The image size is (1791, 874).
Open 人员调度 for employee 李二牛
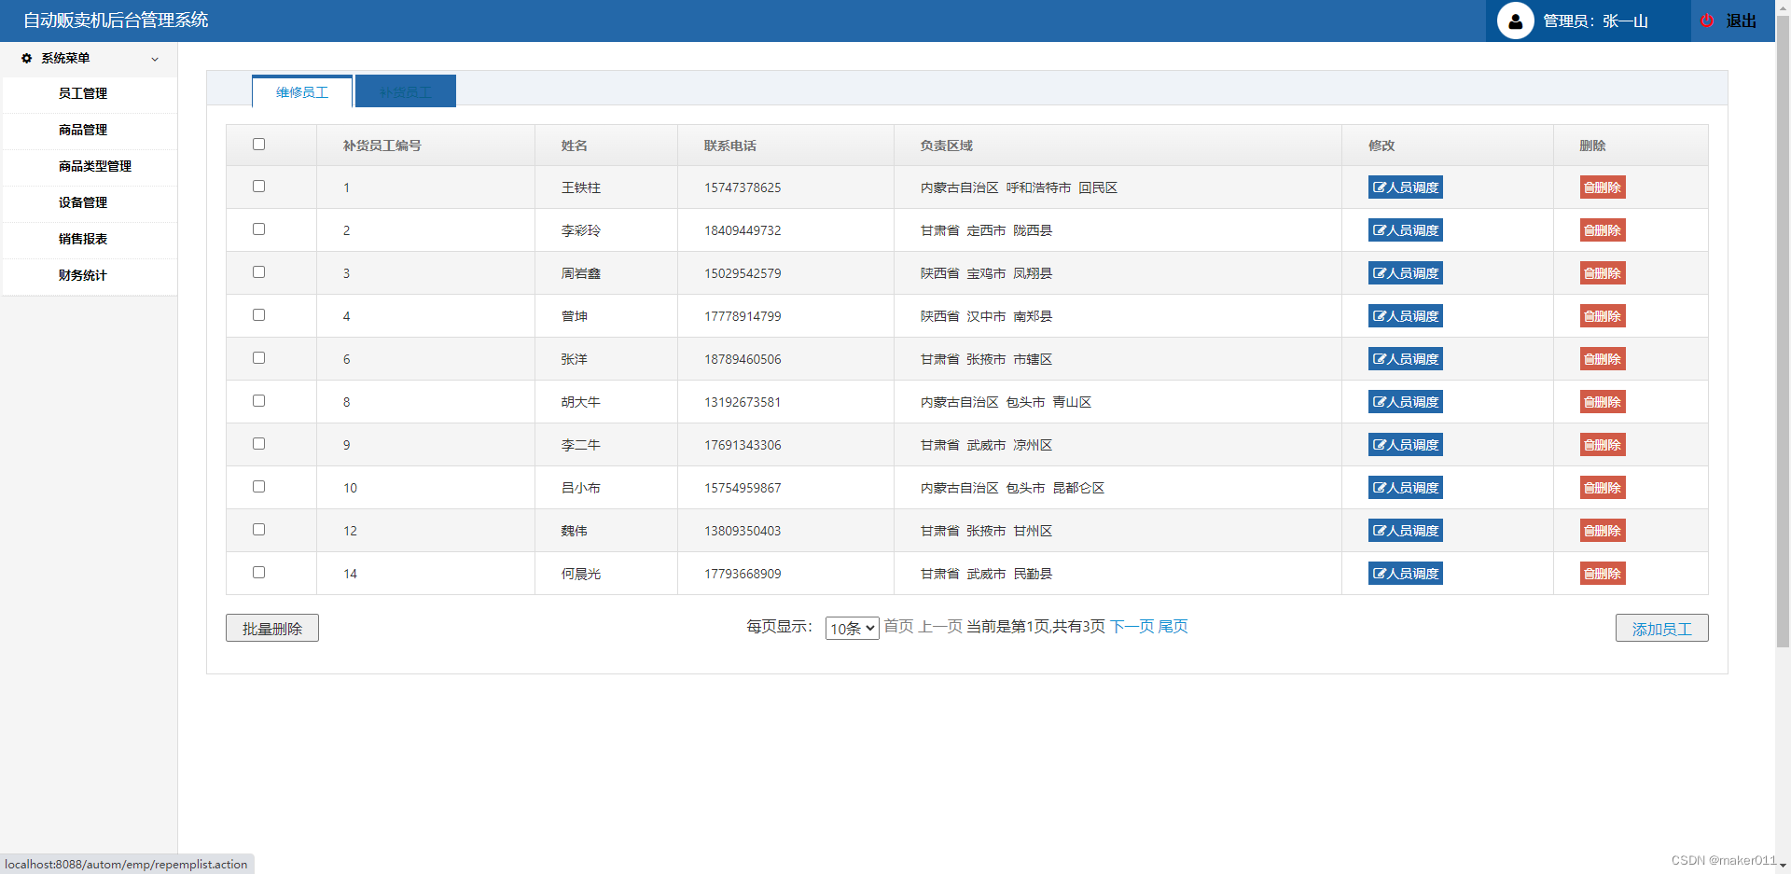[1405, 445]
